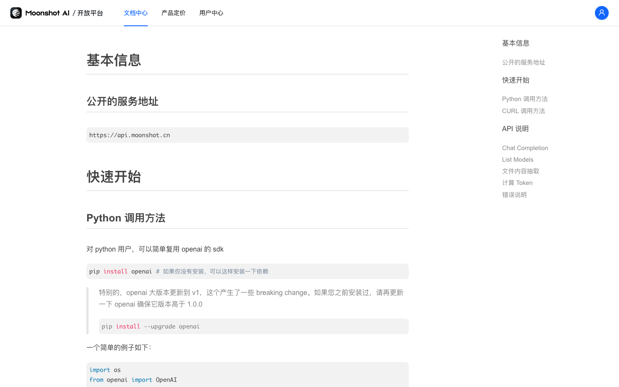This screenshot has width=619, height=387.
Task: Click the 开放平台 label in the header
Action: click(x=90, y=13)
